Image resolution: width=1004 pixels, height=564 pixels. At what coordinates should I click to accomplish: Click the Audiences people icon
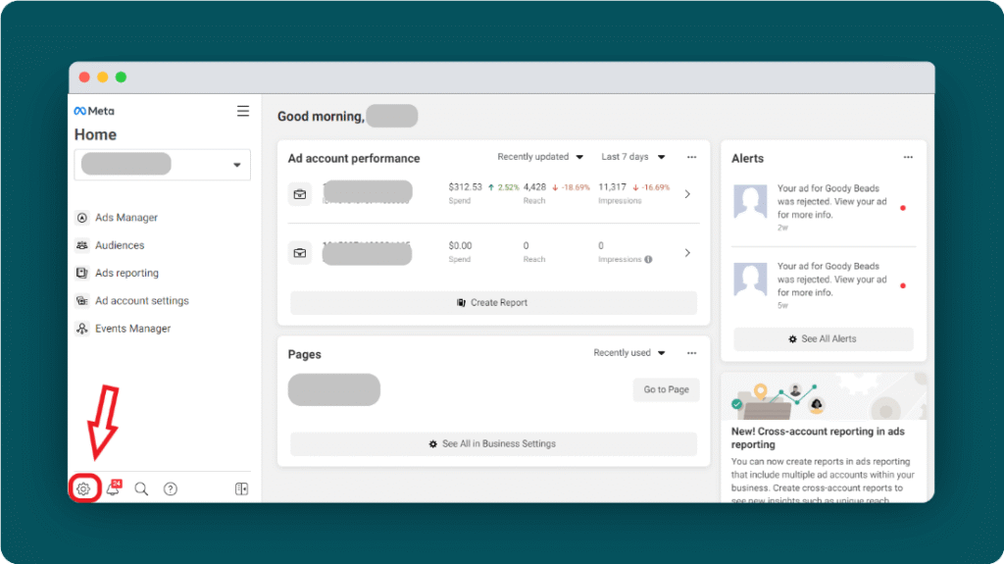82,245
